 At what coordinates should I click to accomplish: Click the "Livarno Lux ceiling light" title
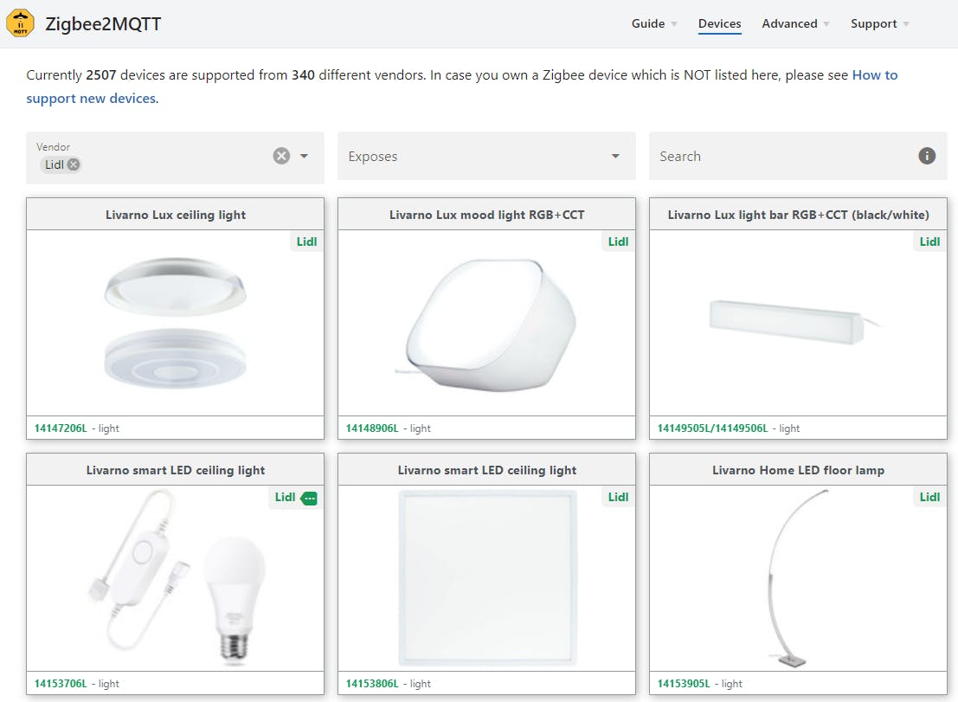176,215
